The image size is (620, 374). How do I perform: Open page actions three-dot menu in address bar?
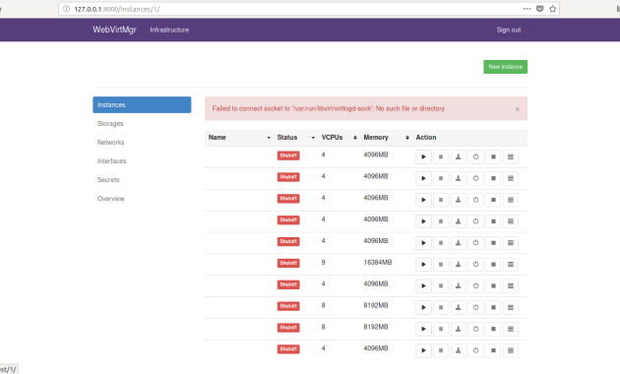527,9
